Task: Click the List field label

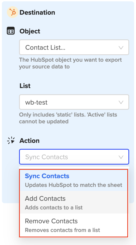Action: coord(25,86)
